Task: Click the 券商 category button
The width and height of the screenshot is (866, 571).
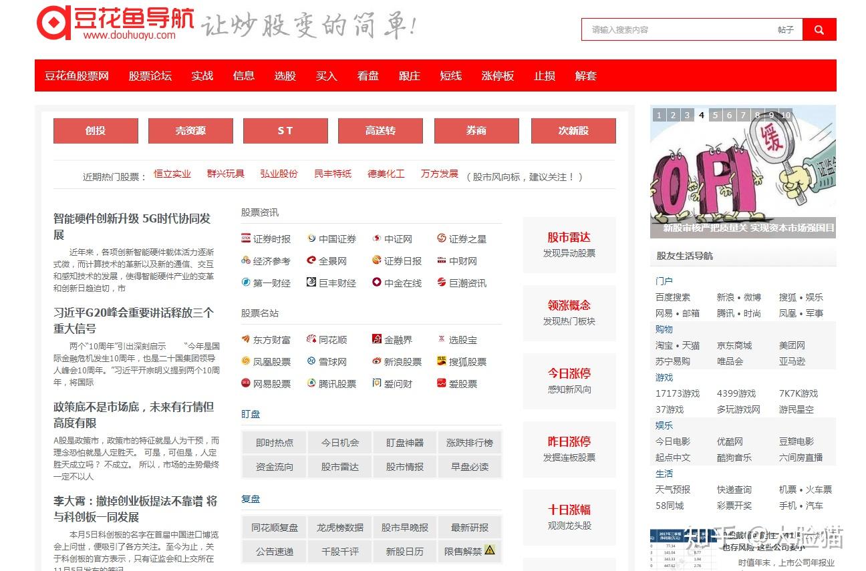Action: pyautogui.click(x=476, y=131)
